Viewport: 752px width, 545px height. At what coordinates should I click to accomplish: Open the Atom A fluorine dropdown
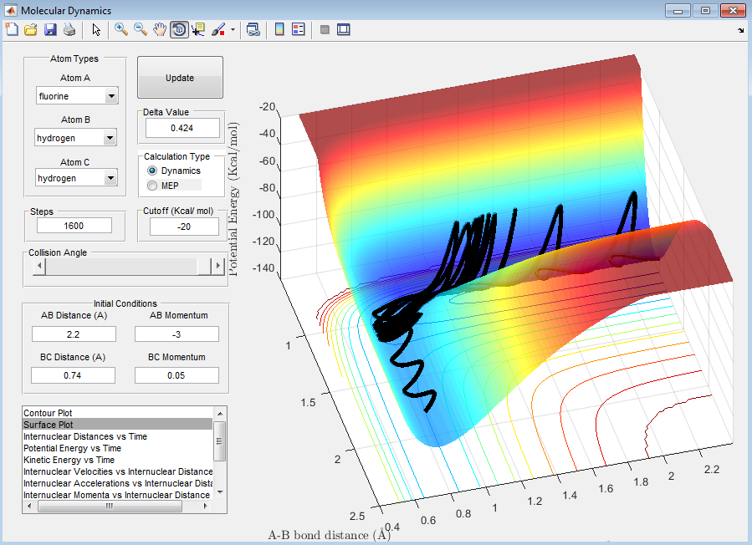76,96
